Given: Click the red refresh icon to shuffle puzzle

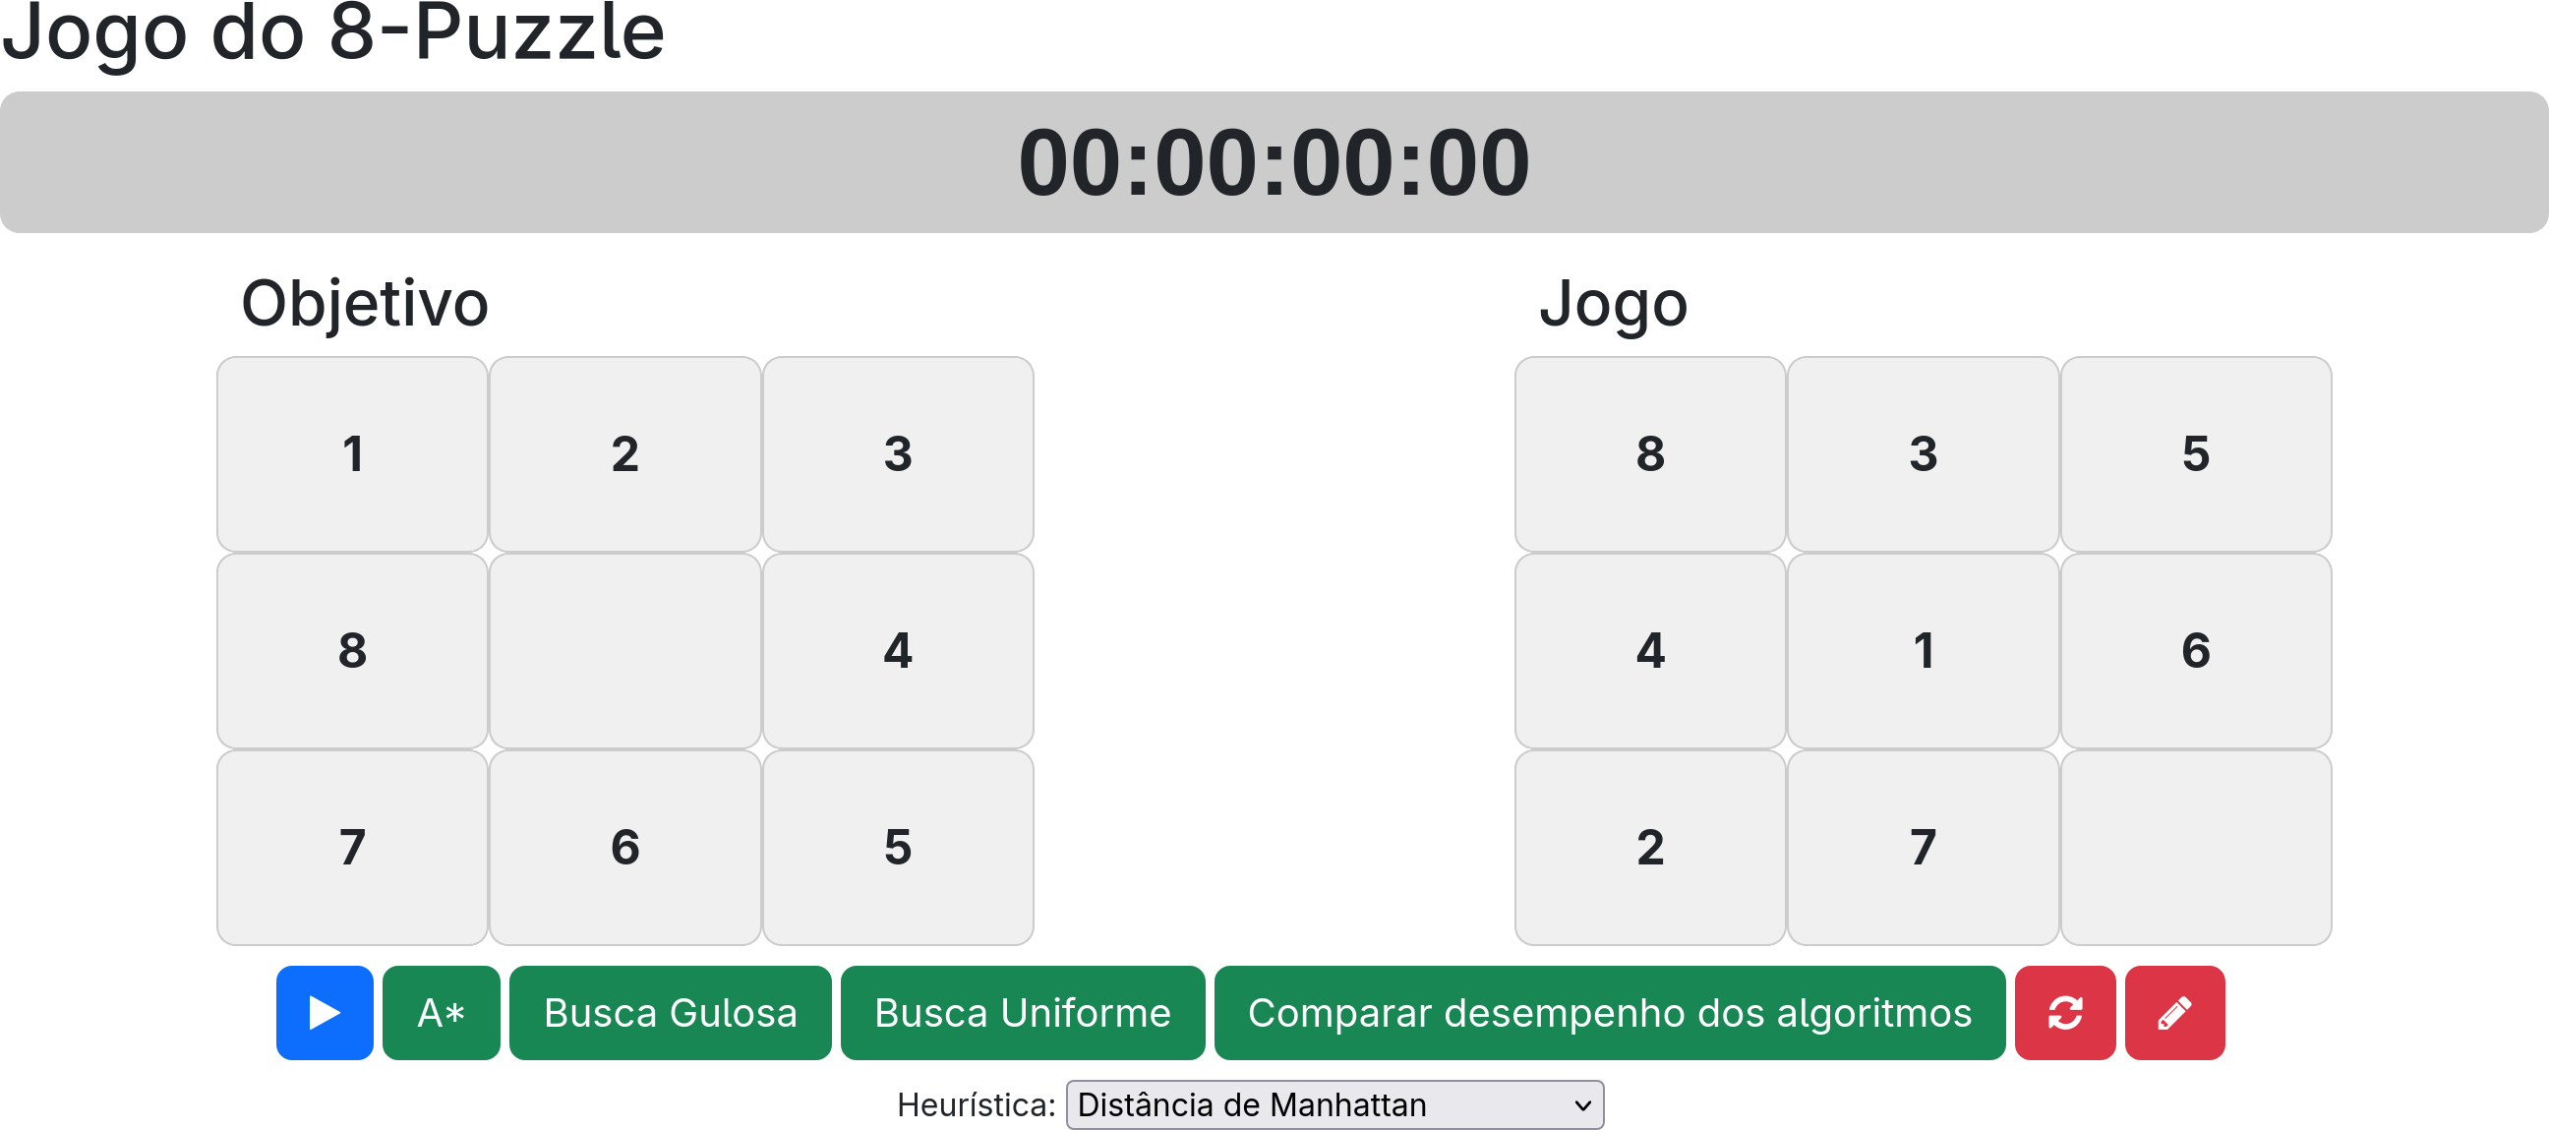Looking at the screenshot, I should point(2065,1012).
